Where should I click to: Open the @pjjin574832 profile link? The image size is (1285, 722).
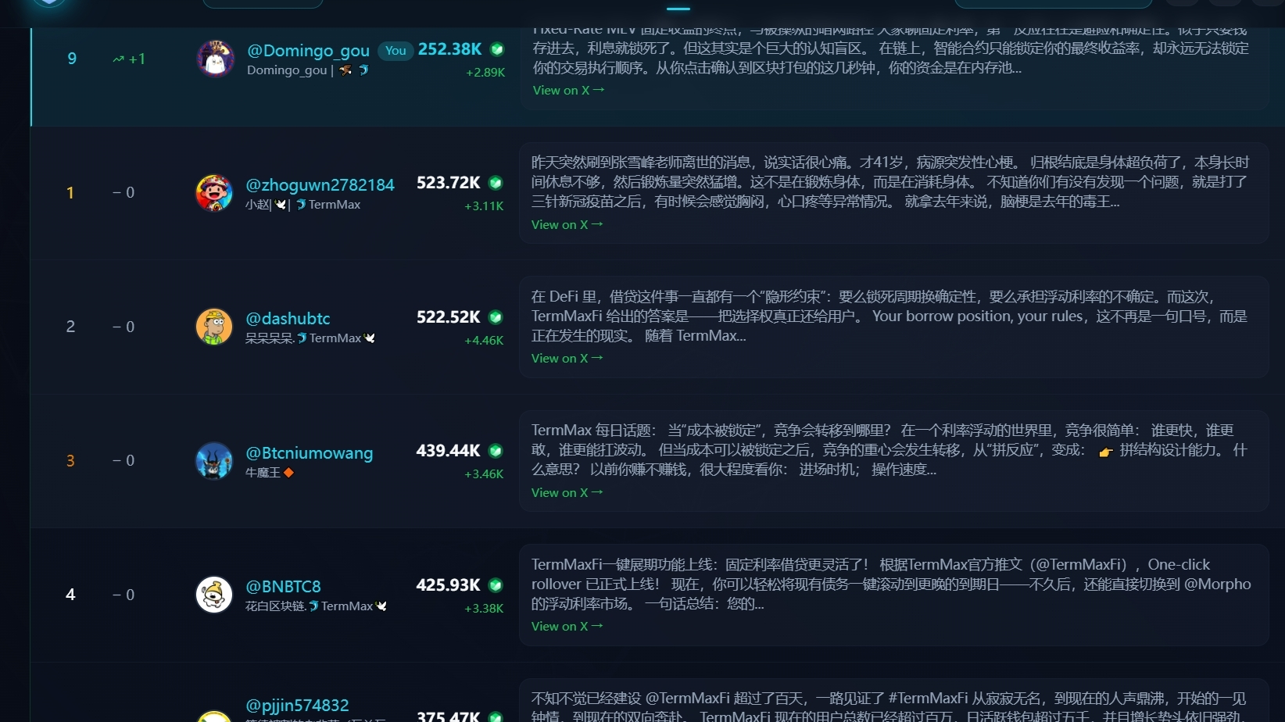[297, 706]
